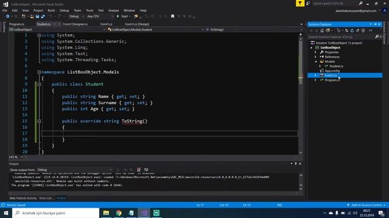Click Sync with Active Document icon
The image size is (389, 218).
(346, 31)
